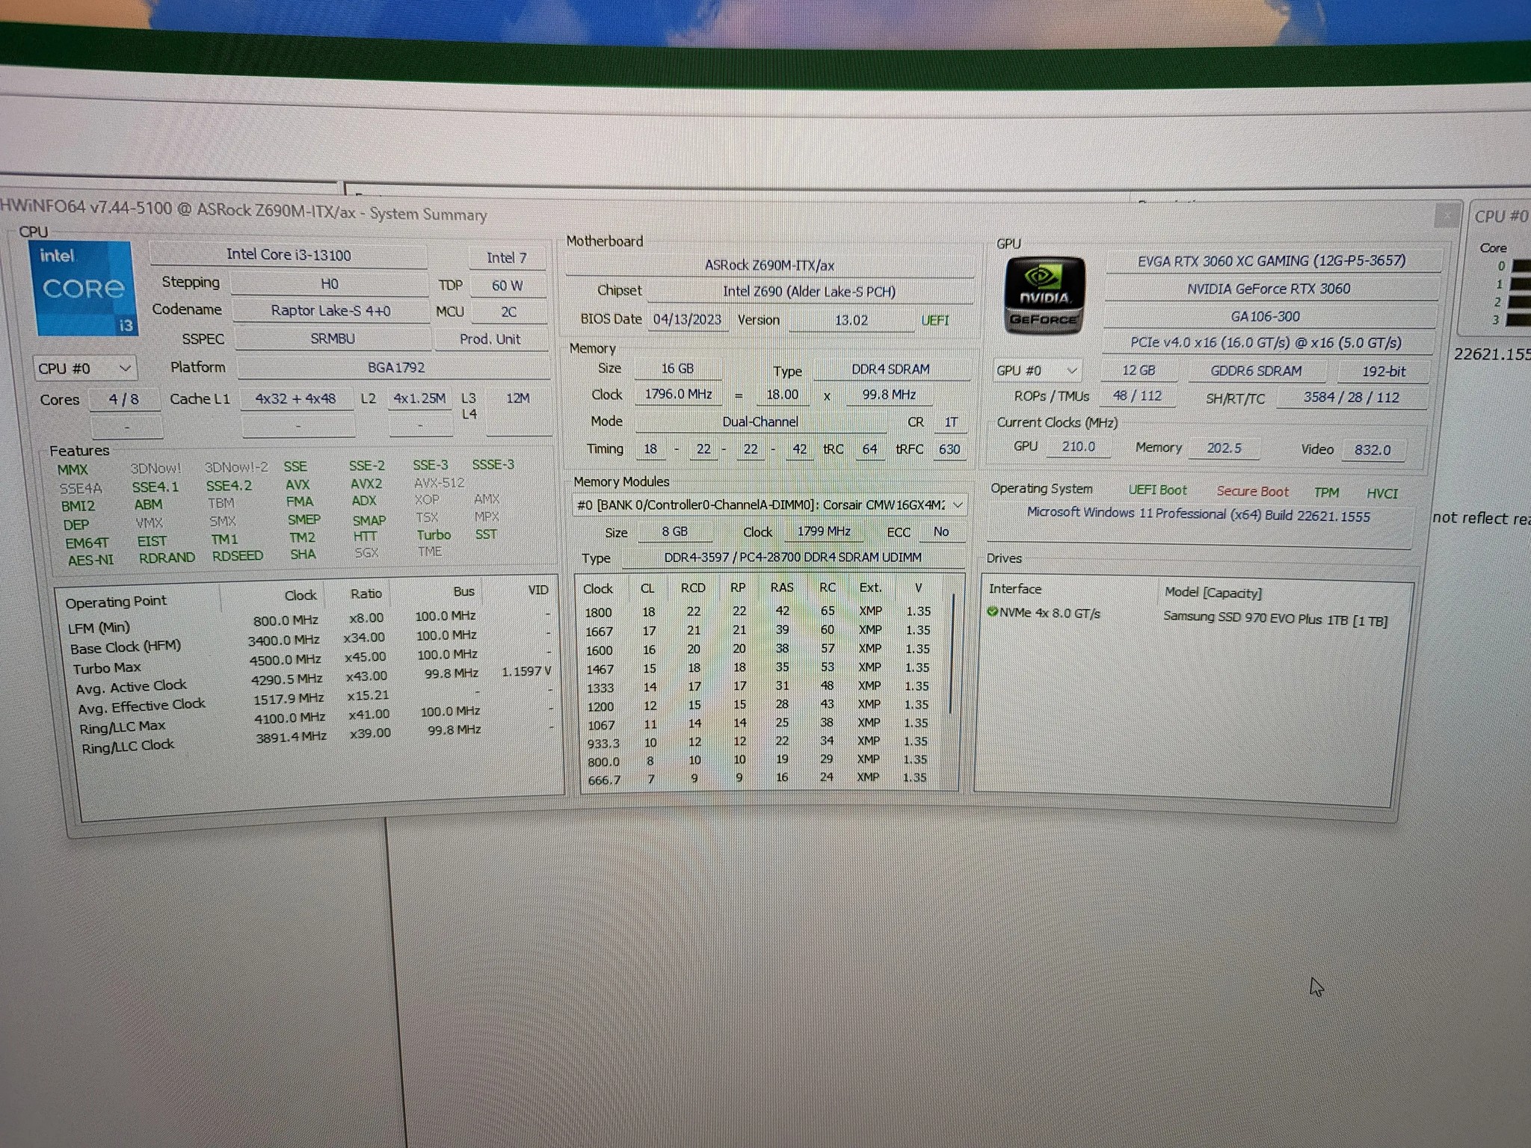The width and height of the screenshot is (1531, 1148).
Task: Click DDR4-3597 / PC4-28700 module type
Action: 792,558
